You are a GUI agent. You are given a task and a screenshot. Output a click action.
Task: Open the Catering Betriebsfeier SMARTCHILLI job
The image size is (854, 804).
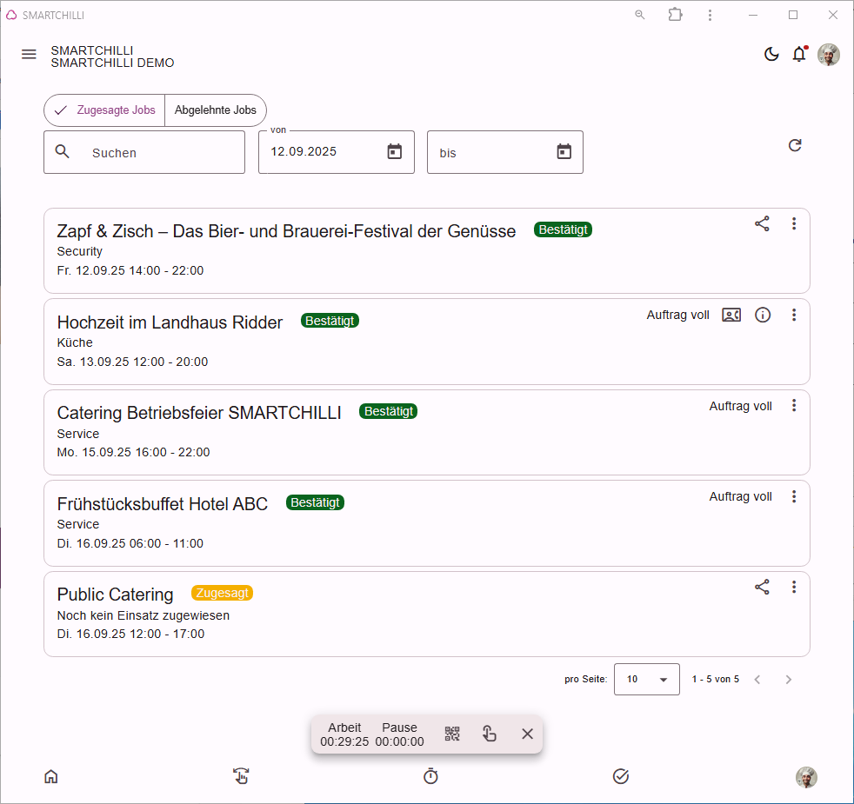[x=426, y=432]
